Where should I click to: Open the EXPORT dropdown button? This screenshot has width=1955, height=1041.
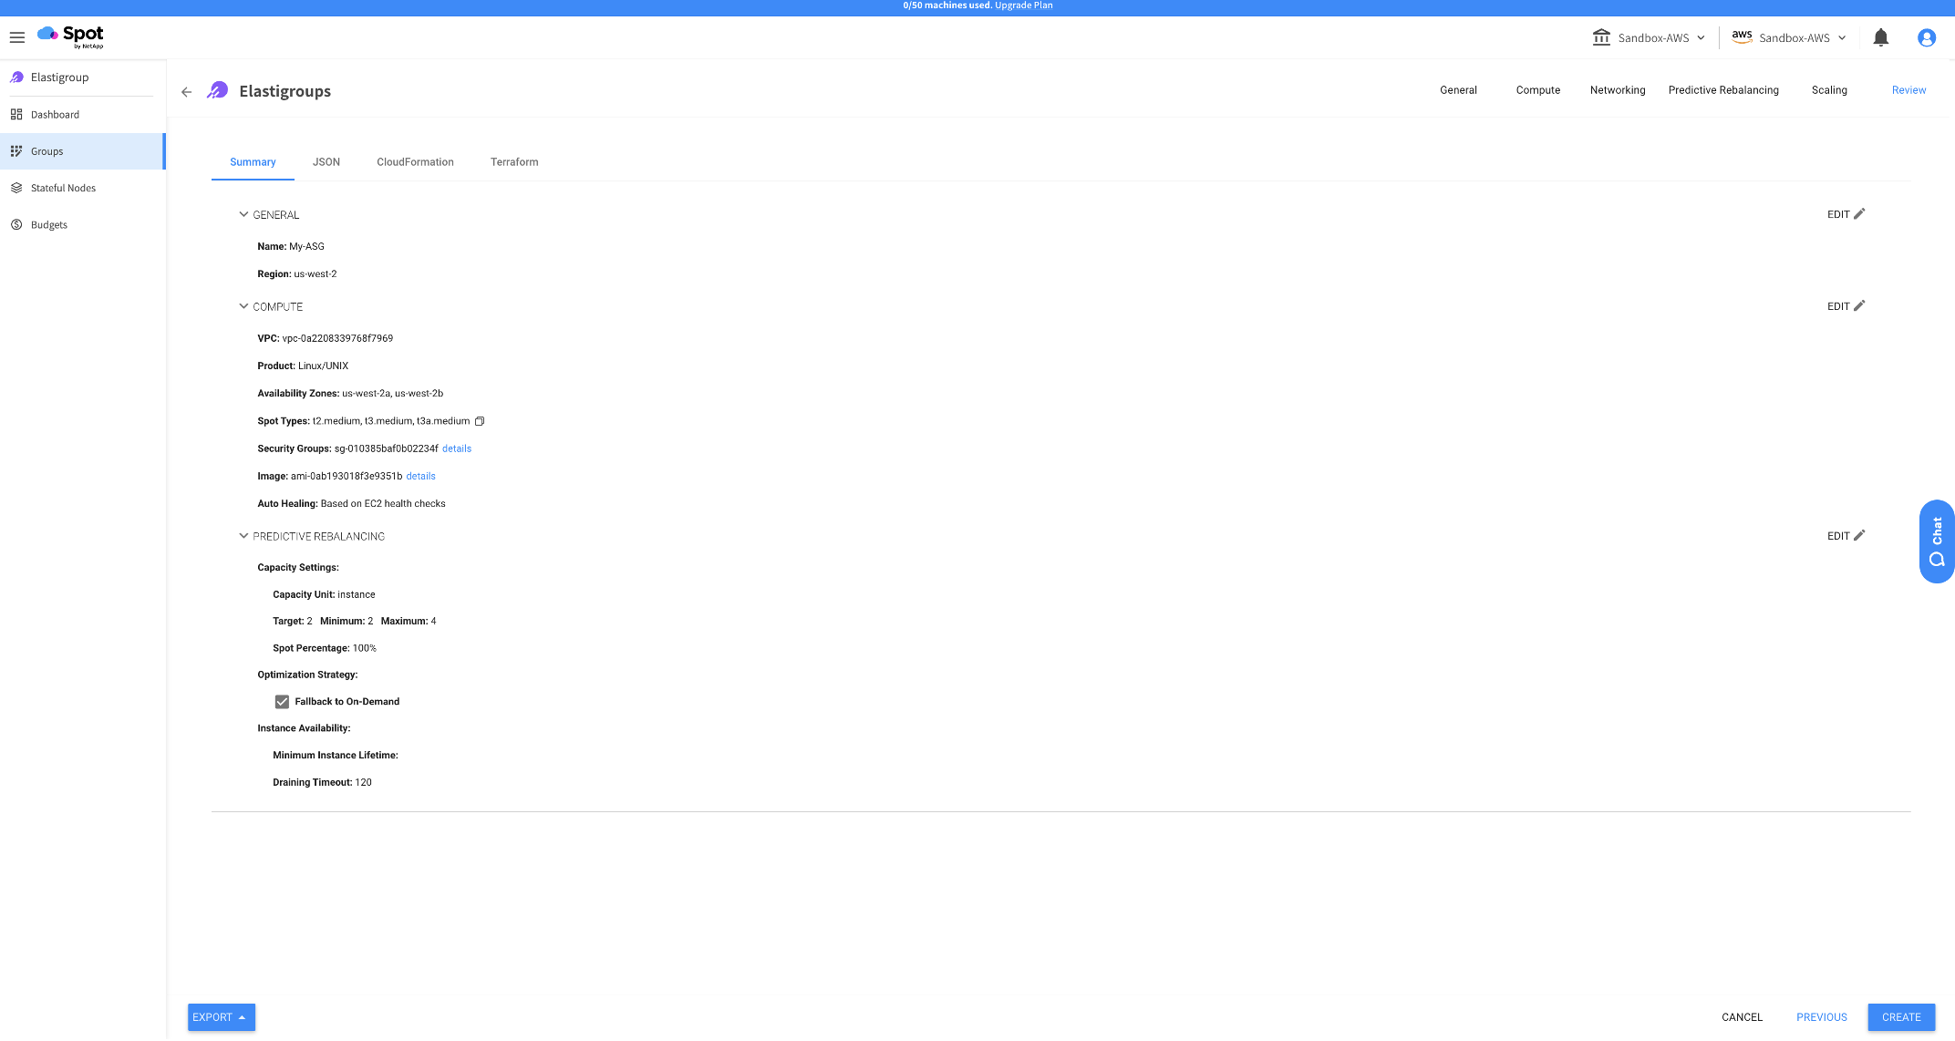[221, 1017]
